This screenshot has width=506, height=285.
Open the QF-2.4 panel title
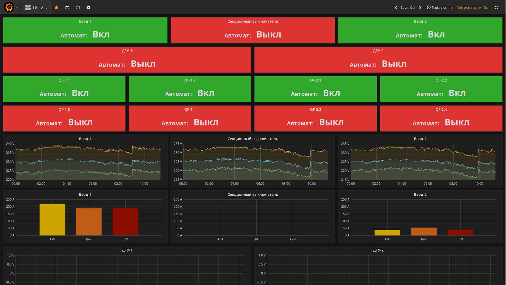pyautogui.click(x=441, y=110)
